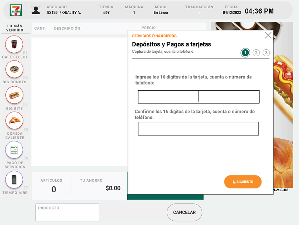Jump to step 3 indicator
The width and height of the screenshot is (299, 225).
[266, 53]
